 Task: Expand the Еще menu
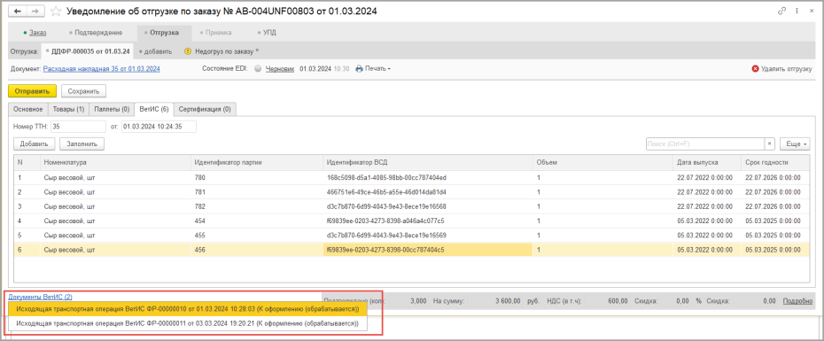795,143
